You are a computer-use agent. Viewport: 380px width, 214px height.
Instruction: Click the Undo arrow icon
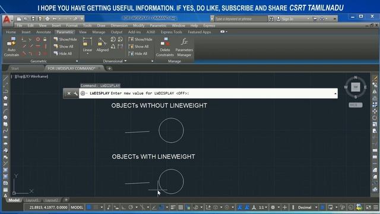point(54,18)
